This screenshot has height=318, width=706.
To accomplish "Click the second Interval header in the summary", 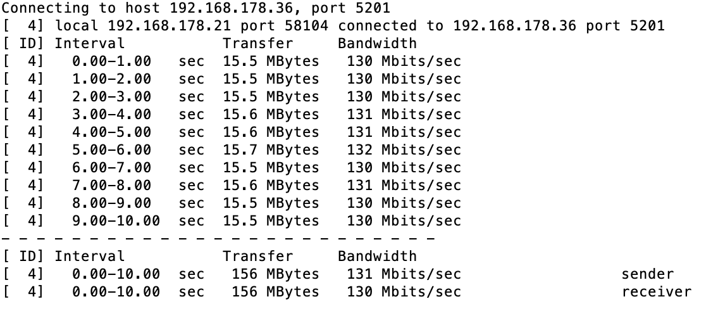I will tap(89, 257).
